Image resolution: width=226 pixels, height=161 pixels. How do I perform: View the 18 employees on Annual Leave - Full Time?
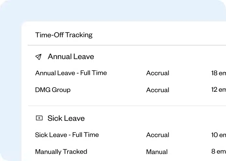[x=218, y=73]
